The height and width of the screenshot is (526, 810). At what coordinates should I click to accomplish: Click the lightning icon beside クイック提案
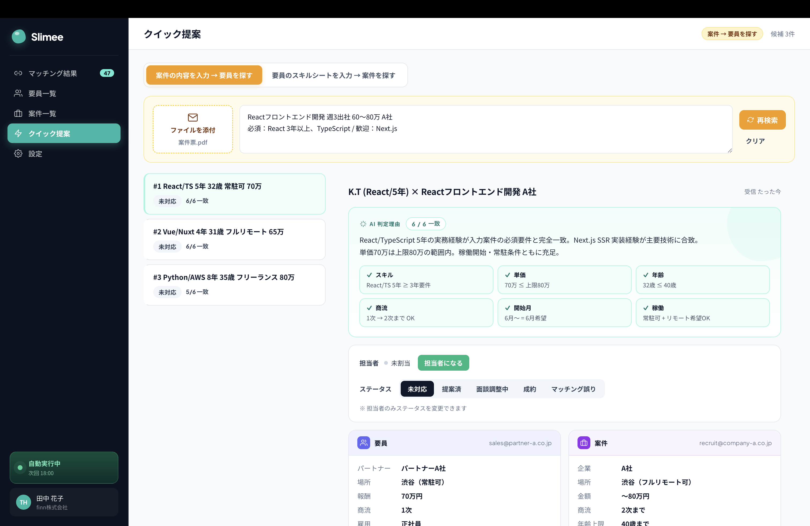click(18, 133)
